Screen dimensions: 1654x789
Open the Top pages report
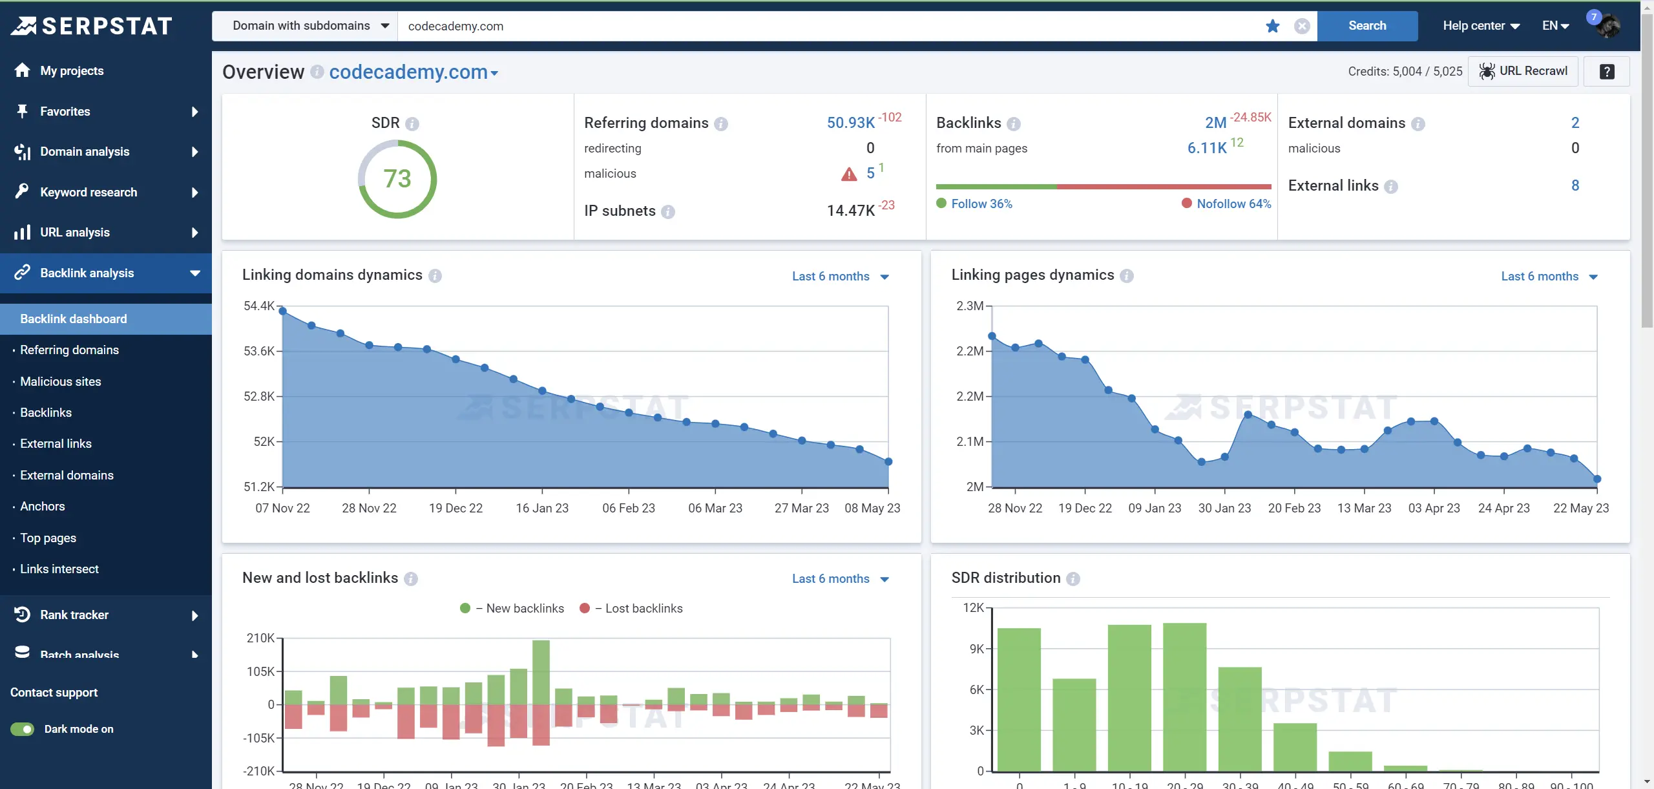(x=50, y=538)
